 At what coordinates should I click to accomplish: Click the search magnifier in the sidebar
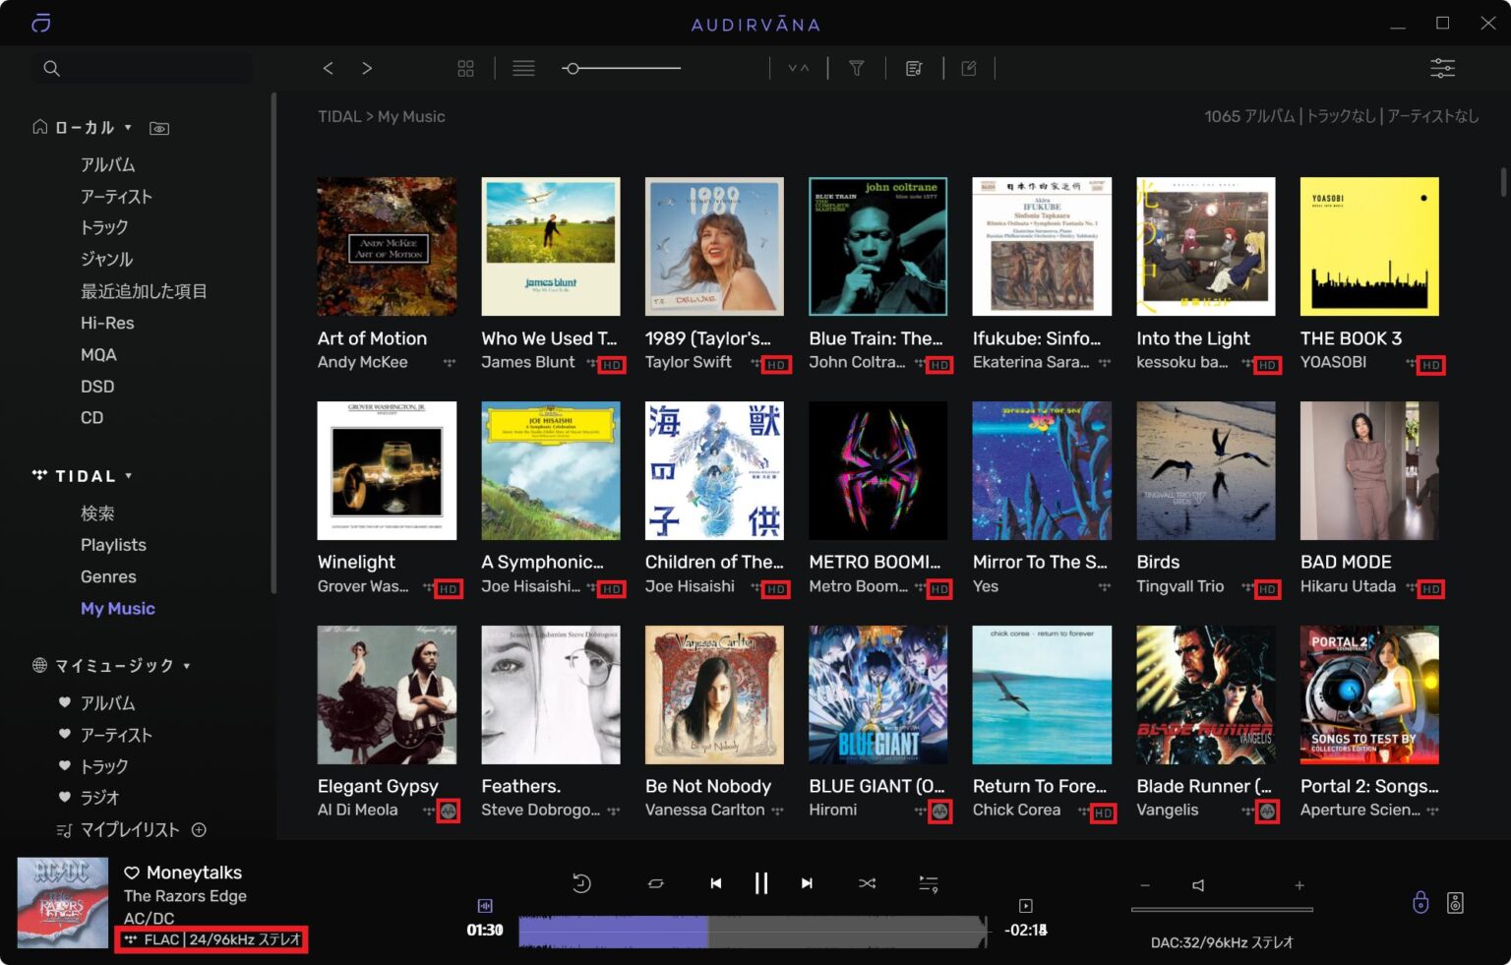[x=51, y=68]
